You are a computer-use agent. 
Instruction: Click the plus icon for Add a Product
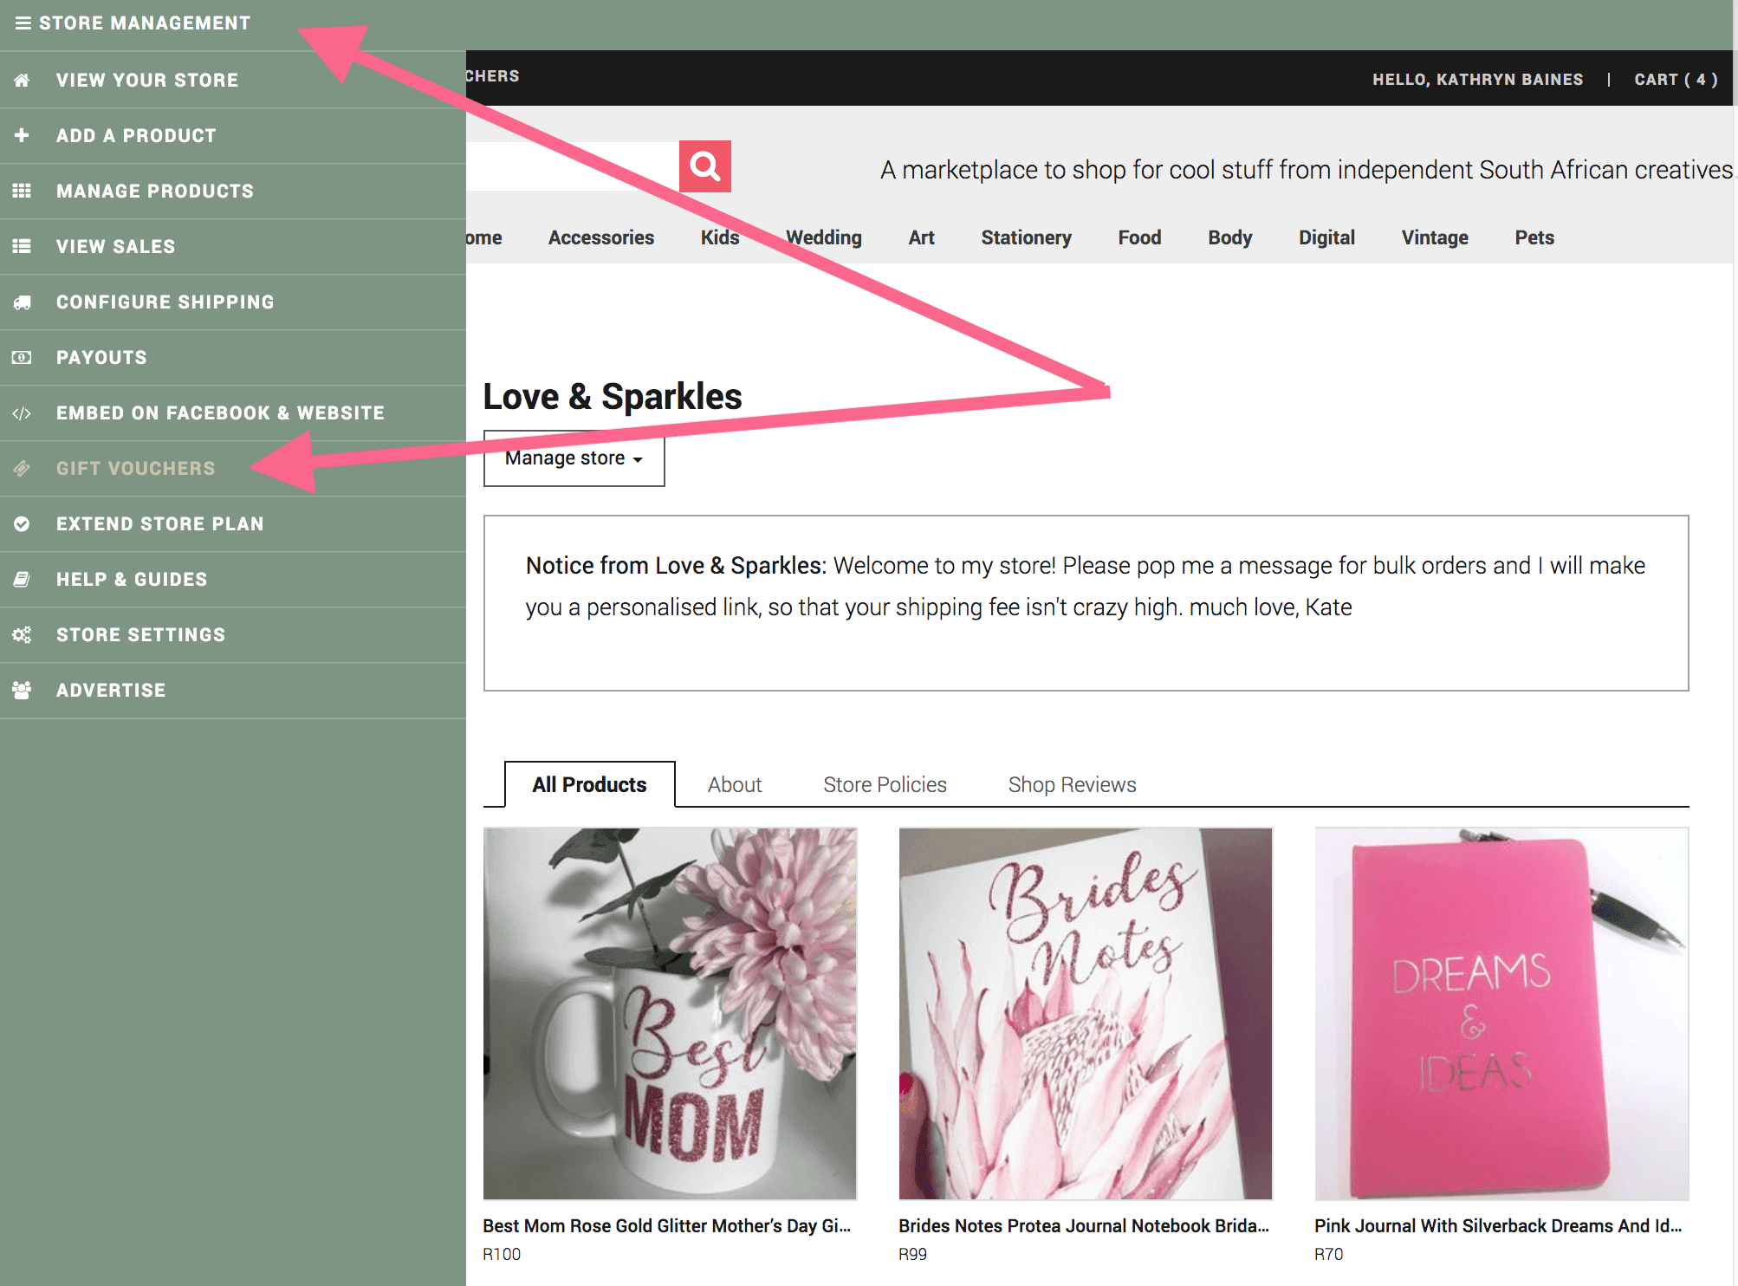coord(23,135)
